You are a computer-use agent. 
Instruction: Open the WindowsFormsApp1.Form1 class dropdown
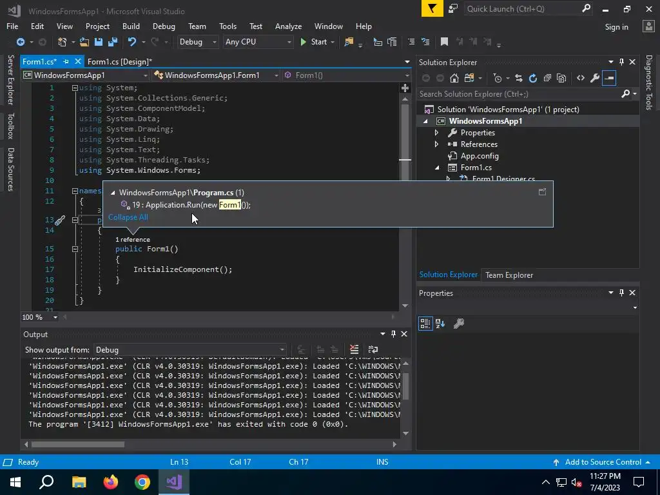coord(216,75)
